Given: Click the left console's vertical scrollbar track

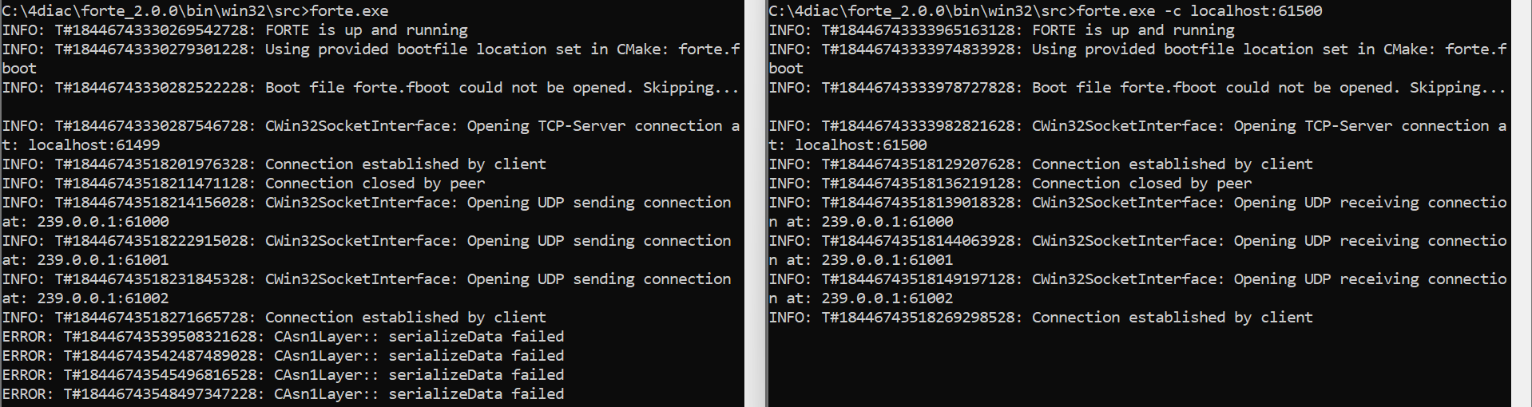Looking at the screenshot, I should 754,203.
